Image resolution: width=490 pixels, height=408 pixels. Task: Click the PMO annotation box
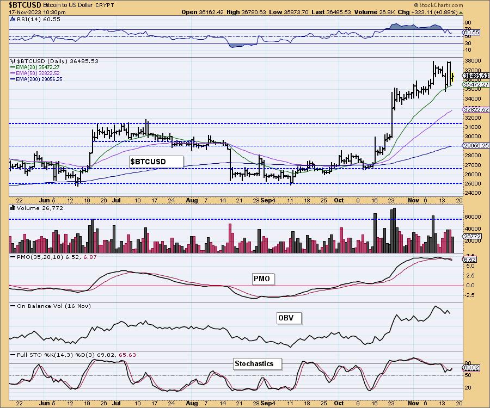[263, 279]
